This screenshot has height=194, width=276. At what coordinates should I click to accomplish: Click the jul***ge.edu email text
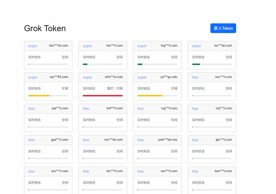[169, 77]
